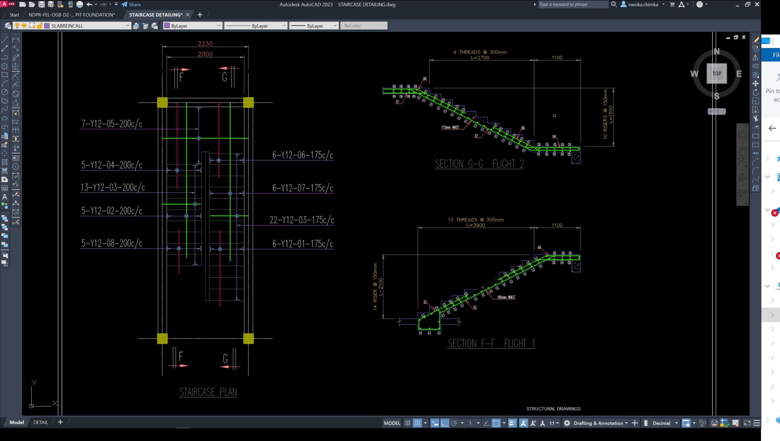Screen dimensions: 780x441
Task: Open the ByLayer color dropdown
Action: 219,25
